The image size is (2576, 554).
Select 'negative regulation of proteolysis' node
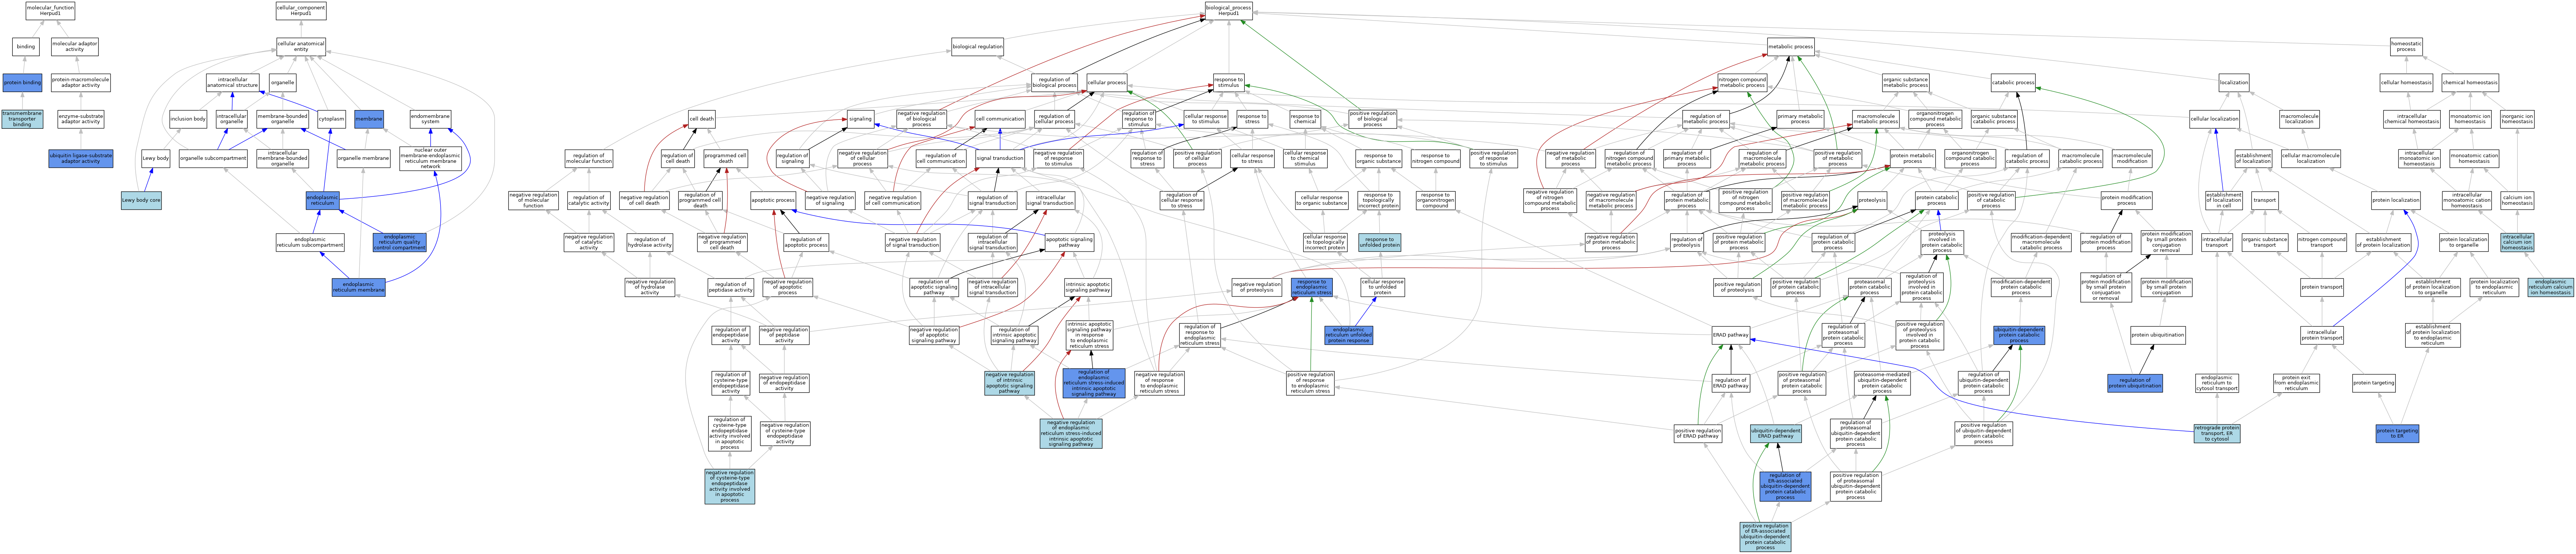1256,287
